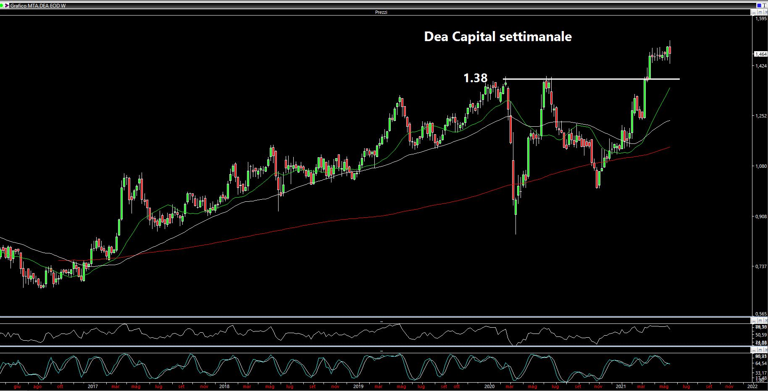Click the divider handle above bottom stochastic pane
Image resolution: width=768 pixels, height=391 pixels.
pyautogui.click(x=381, y=351)
